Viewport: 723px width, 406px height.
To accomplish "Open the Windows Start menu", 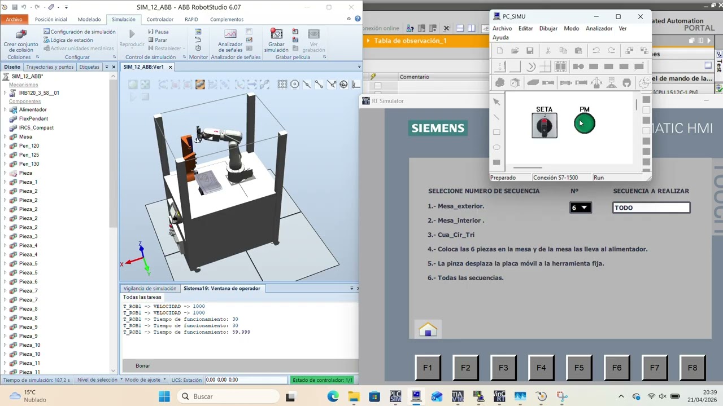I will (x=164, y=396).
